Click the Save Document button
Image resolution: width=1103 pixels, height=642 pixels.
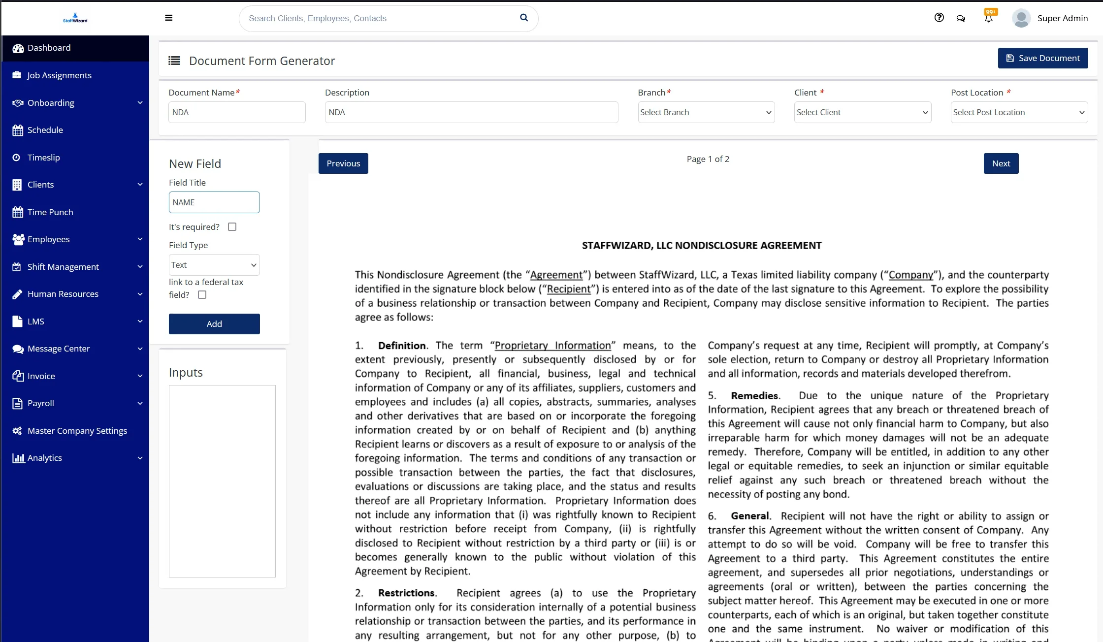coord(1042,58)
